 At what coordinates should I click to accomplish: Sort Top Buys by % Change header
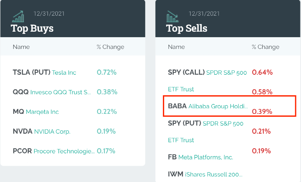pos(110,47)
